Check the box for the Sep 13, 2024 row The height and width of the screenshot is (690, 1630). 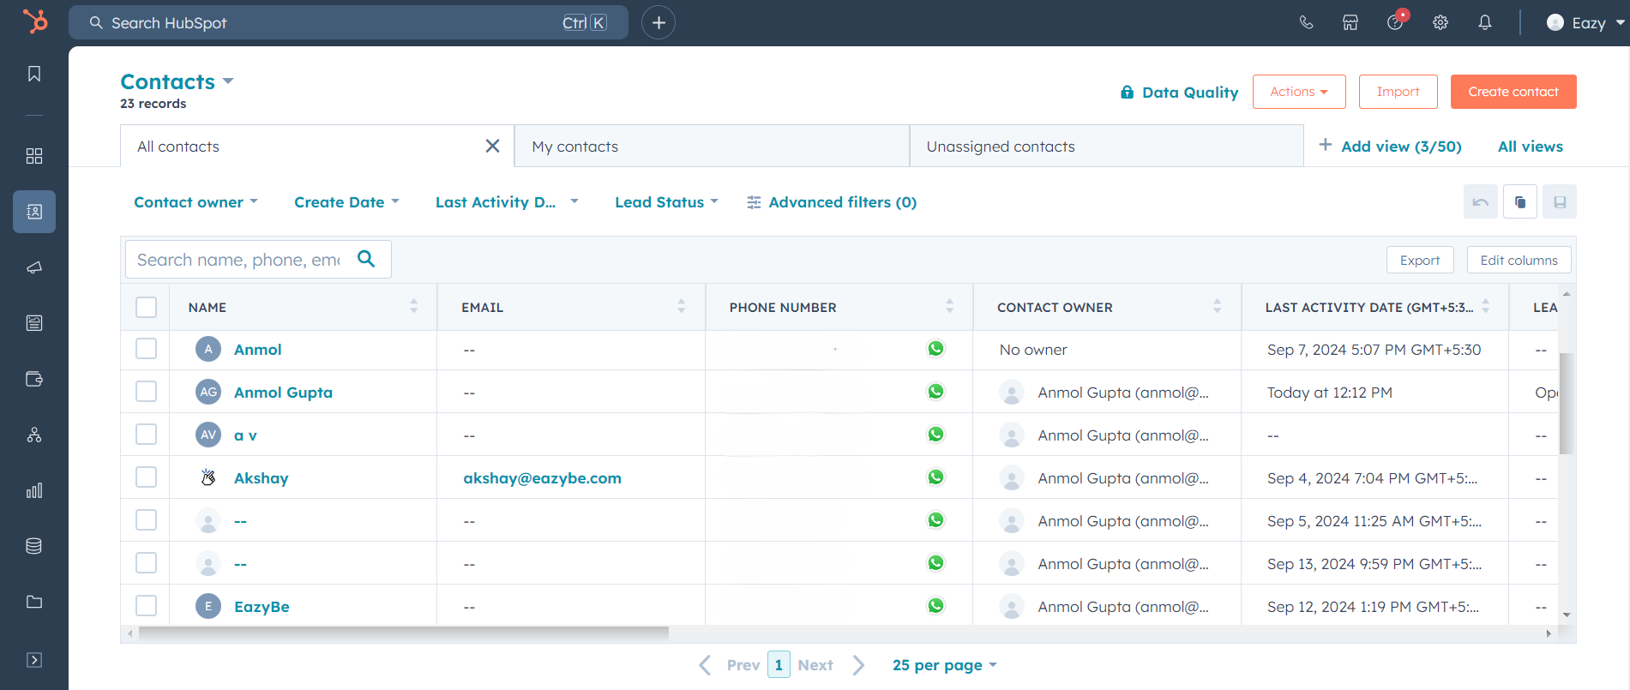pyautogui.click(x=147, y=563)
